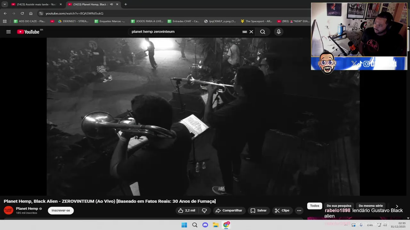Switch to Assistir mais tarde tab
Screen dimensions: 410x230
point(36,4)
